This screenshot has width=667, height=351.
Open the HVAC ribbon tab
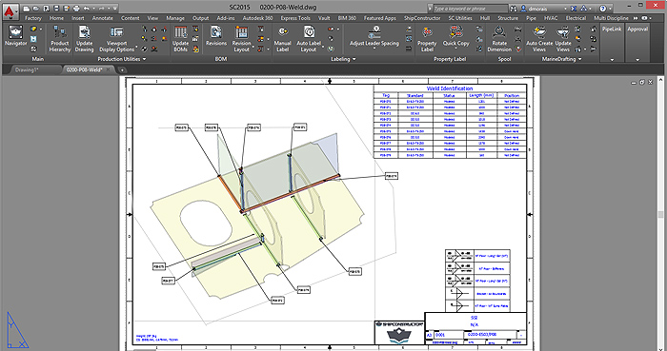(551, 18)
